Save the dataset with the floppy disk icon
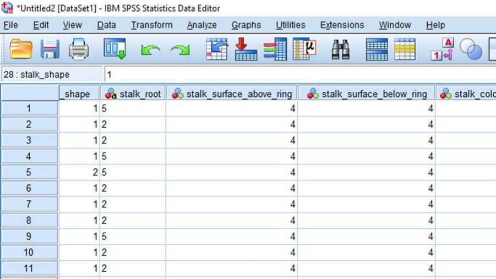 (50, 50)
